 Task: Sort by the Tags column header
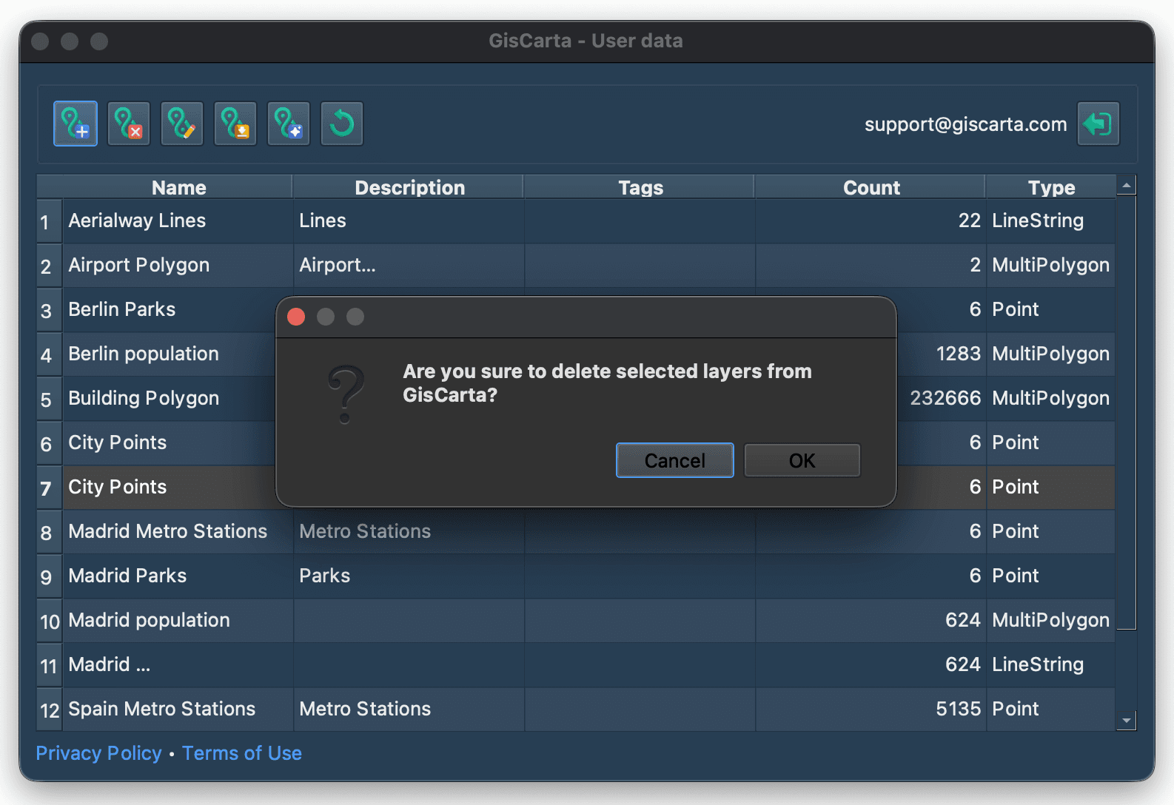[x=640, y=187]
